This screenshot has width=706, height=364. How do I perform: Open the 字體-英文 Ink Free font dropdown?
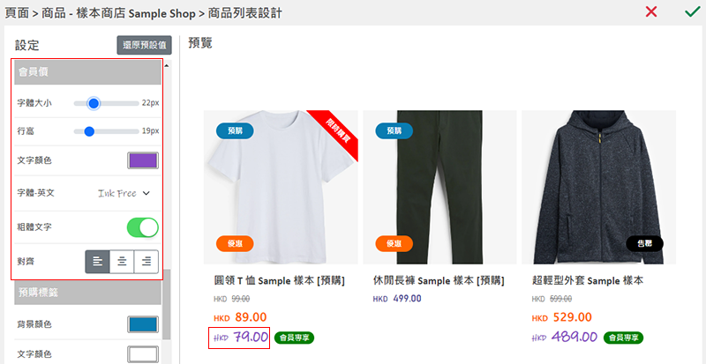pos(124,194)
